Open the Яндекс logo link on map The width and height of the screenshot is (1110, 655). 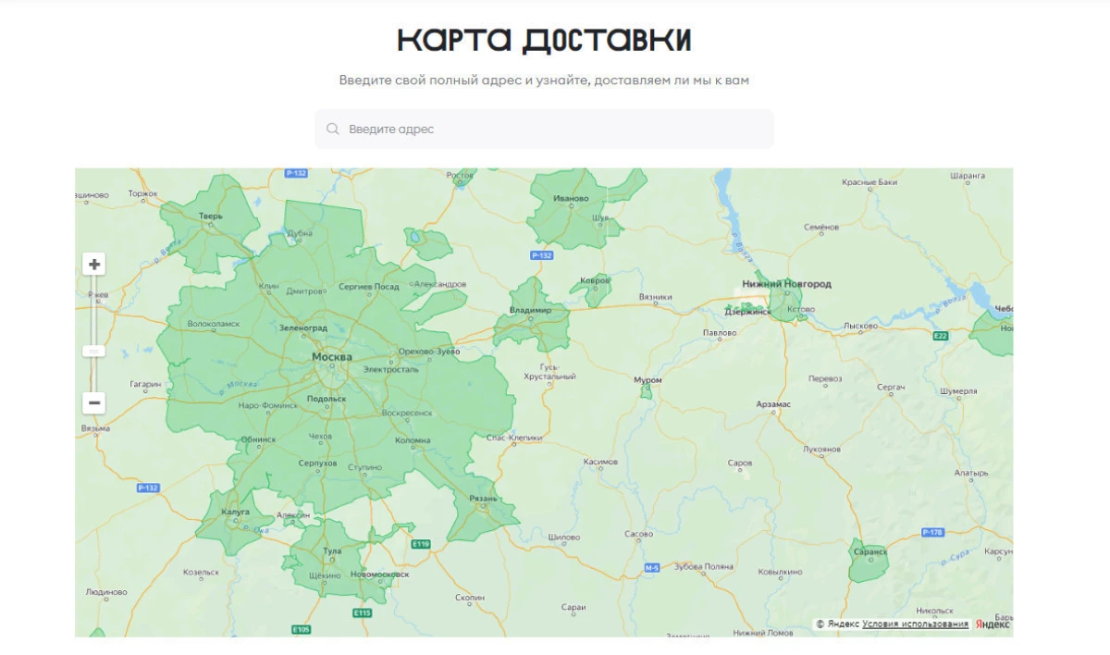coord(993,624)
